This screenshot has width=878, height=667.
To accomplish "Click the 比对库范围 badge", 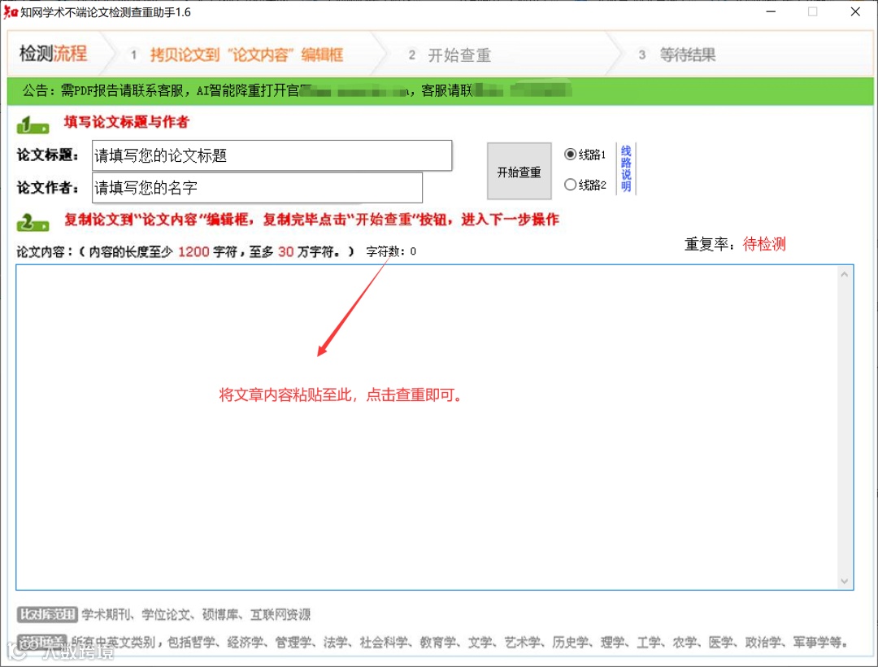I will tap(47, 614).
